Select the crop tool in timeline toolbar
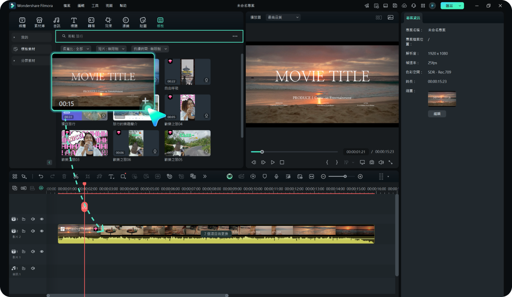 coord(88,176)
